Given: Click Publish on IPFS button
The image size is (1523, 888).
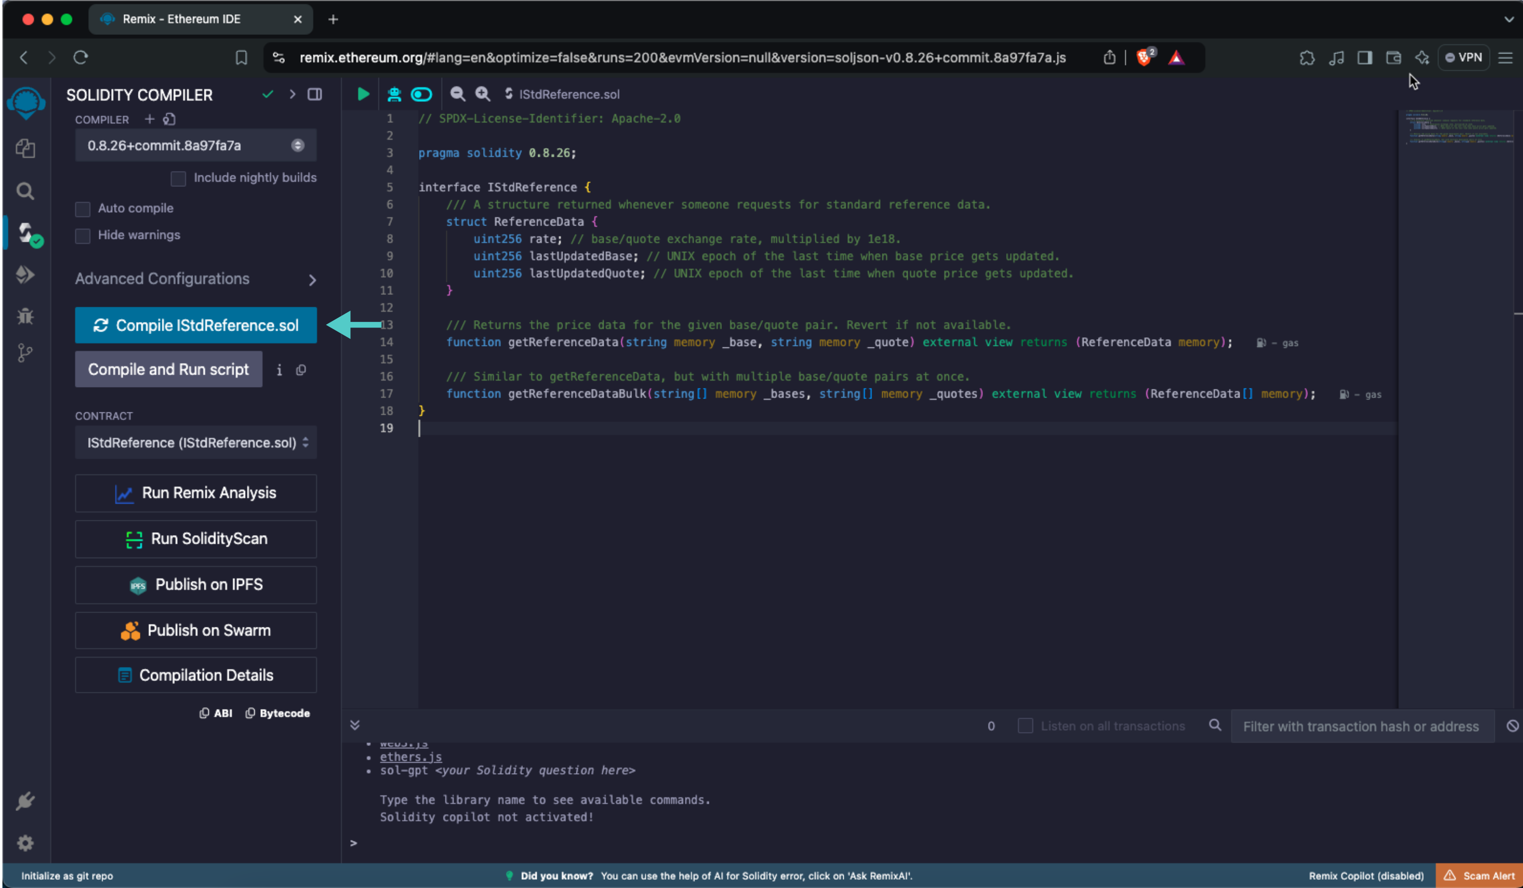Looking at the screenshot, I should coord(196,585).
